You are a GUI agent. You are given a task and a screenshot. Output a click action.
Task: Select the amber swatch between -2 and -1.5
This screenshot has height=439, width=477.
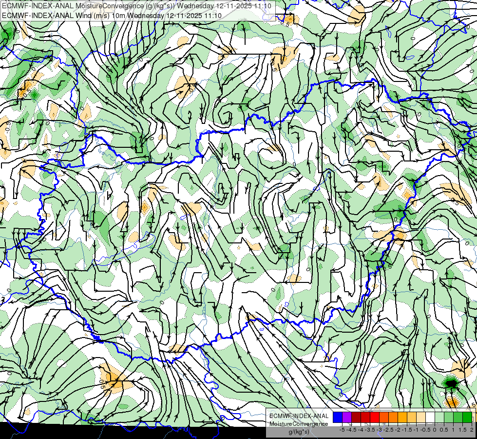pyautogui.click(x=402, y=417)
